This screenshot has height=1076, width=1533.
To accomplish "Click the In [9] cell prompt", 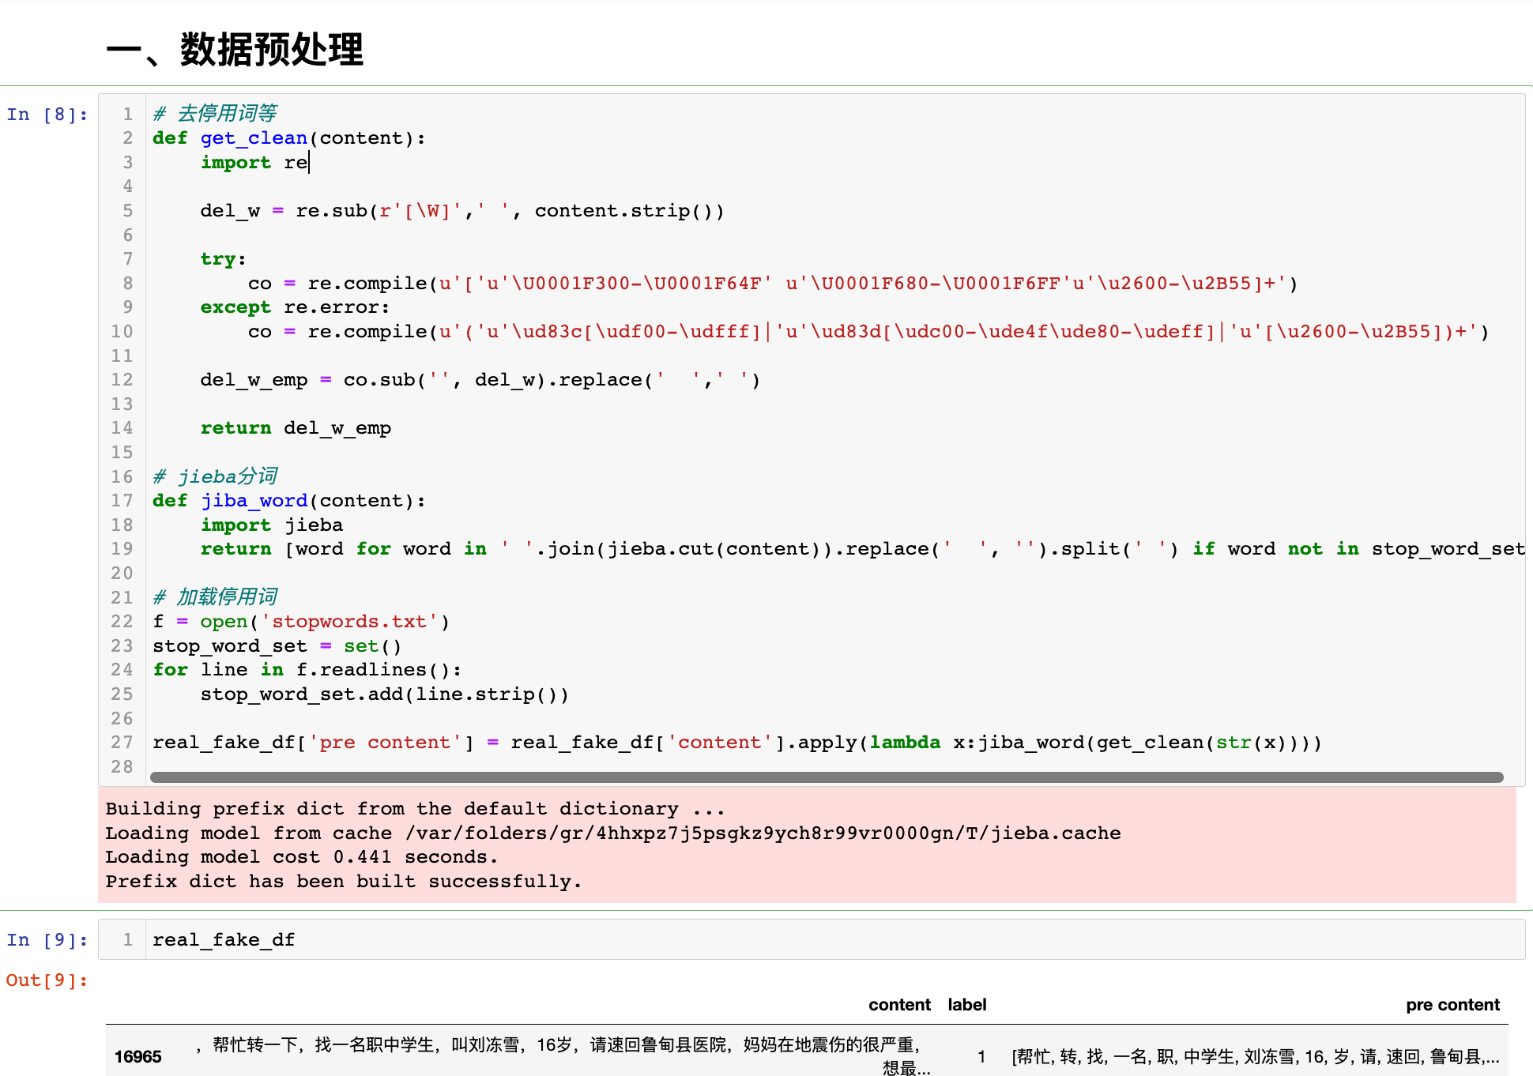I will click(47, 940).
